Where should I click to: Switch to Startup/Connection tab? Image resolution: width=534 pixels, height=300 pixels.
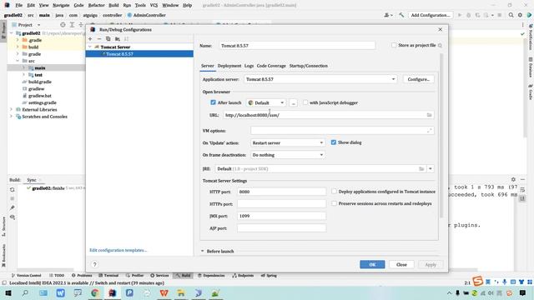pos(309,66)
